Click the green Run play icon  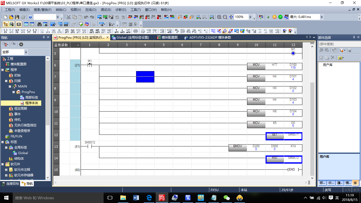tap(269, 17)
